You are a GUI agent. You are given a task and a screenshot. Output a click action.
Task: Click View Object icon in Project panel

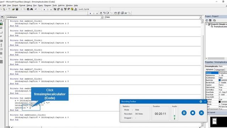210,20
